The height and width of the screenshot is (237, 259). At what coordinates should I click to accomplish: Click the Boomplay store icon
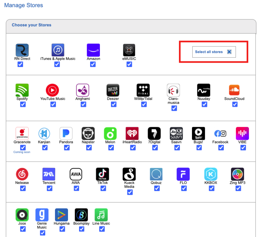coord(81,215)
